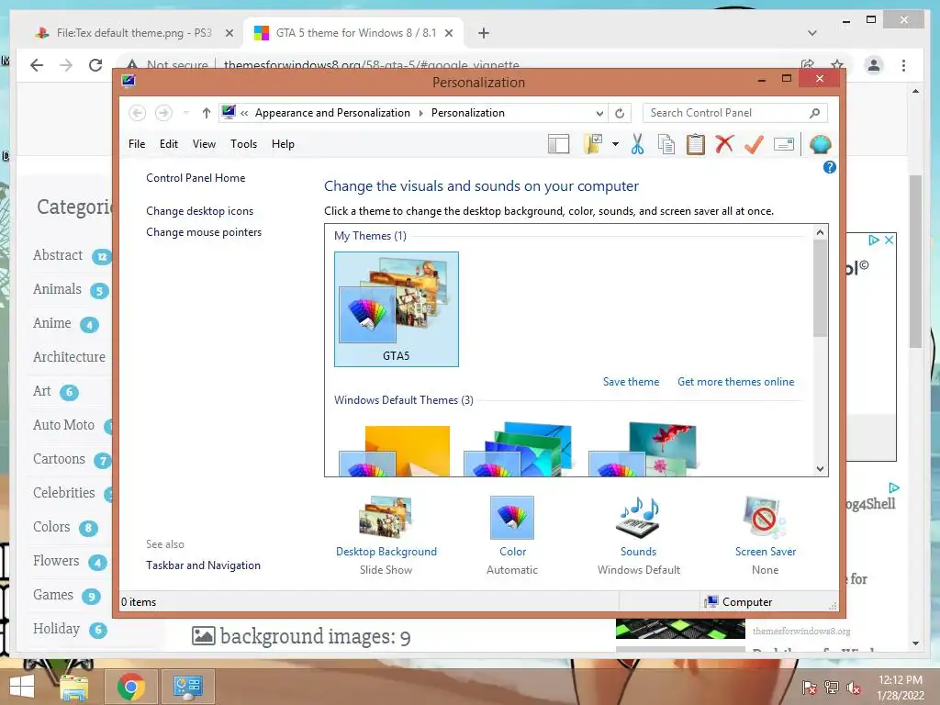The image size is (940, 705).
Task: Click the rename toolbar icon beside checkmark
Action: point(784,144)
